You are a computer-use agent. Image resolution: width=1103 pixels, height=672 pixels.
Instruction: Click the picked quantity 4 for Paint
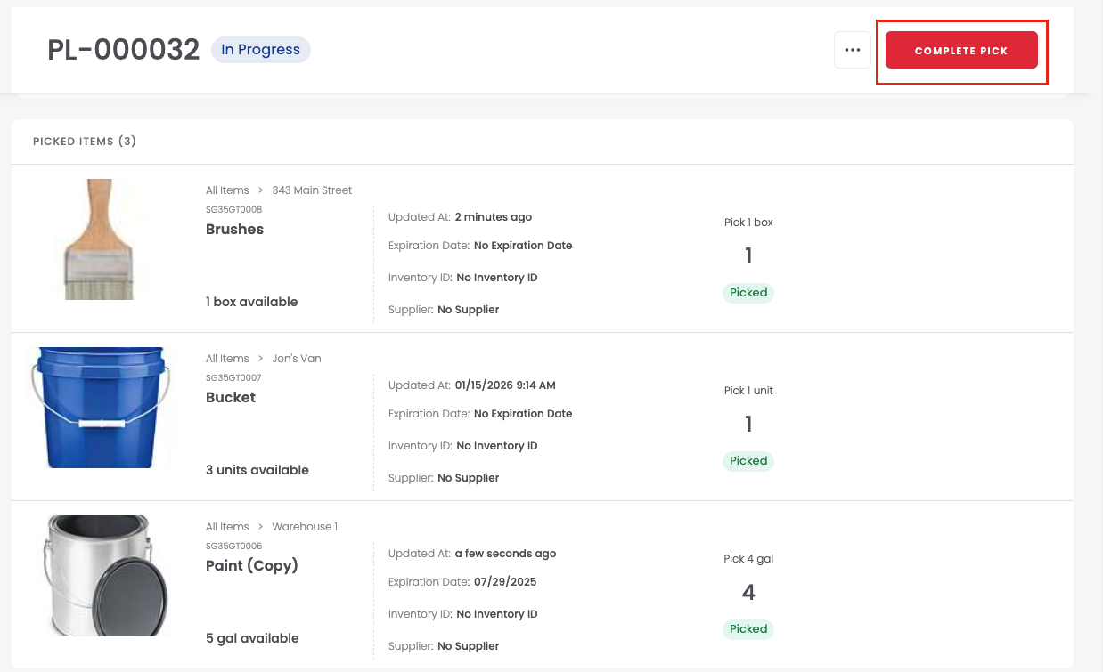(748, 592)
